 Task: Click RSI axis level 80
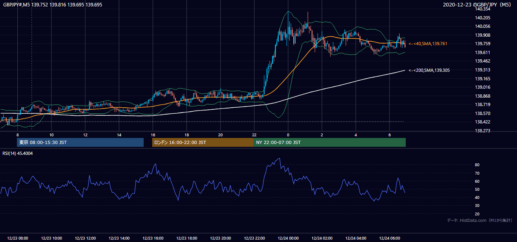pyautogui.click(x=477, y=165)
